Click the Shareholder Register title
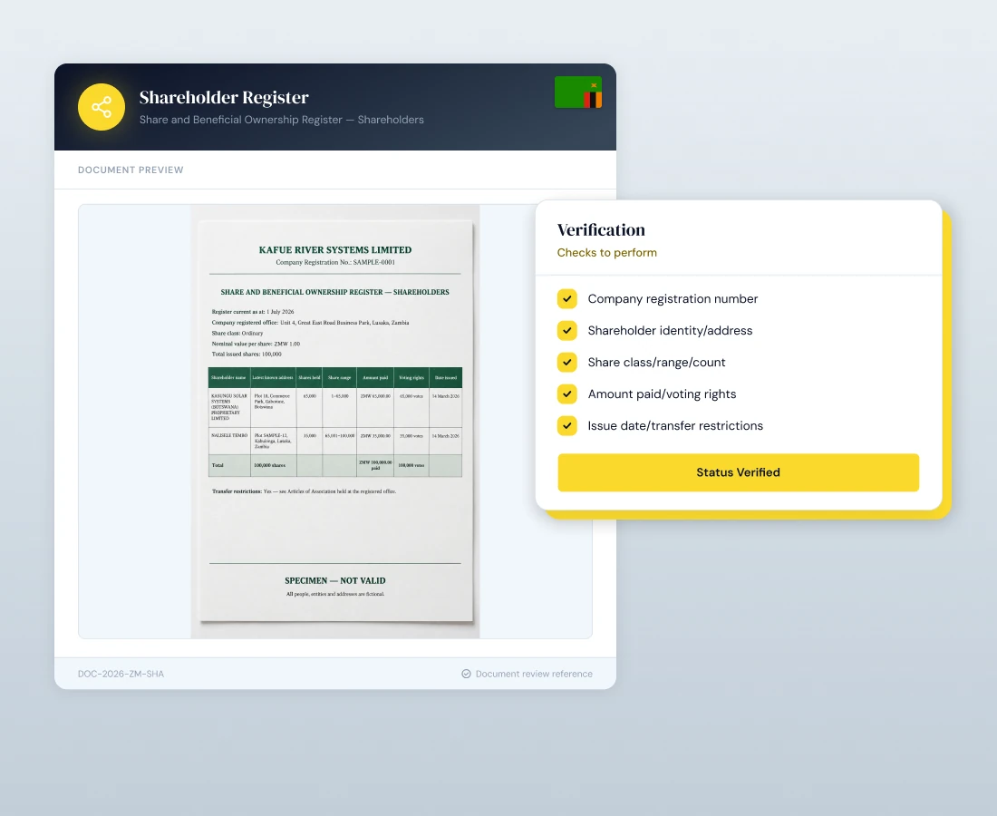Image resolution: width=997 pixels, height=816 pixels. (x=224, y=97)
